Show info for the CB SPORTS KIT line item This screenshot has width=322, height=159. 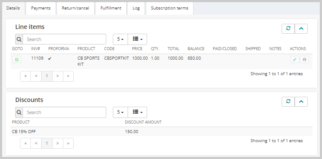click(304, 60)
